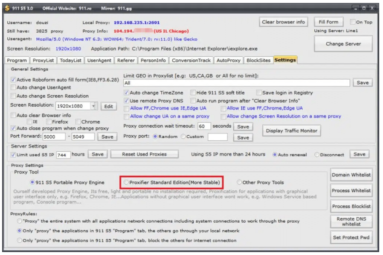Image resolution: width=383 pixels, height=255 pixels.
Task: Choose Other Proxy Tools radio button
Action: pos(239,183)
